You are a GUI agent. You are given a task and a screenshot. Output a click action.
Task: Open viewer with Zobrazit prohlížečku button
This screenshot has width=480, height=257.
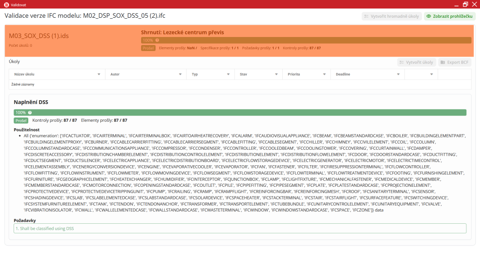coord(450,16)
